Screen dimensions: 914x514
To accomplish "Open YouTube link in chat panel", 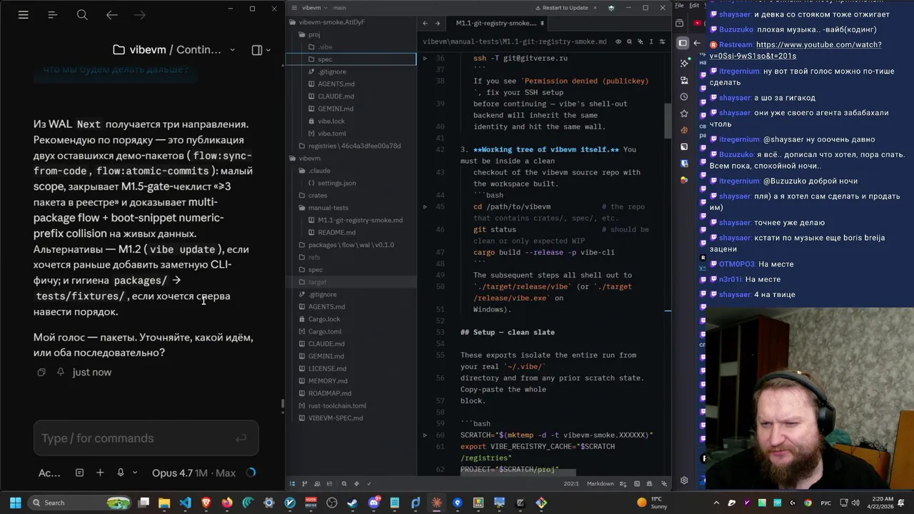I will point(795,50).
